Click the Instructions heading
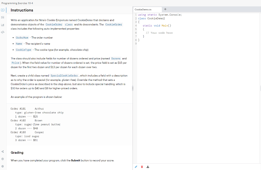 [21, 10]
